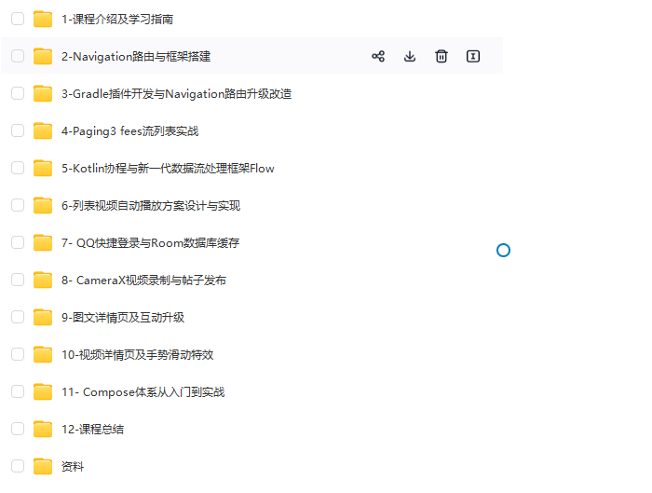The image size is (652, 493).
Task: Download the 2-Navigation路由与框架搭建 folder
Action: 410,56
